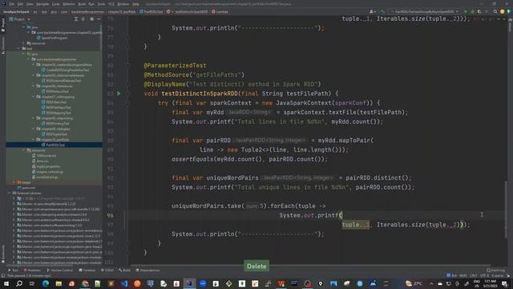The height and width of the screenshot is (289, 513).
Task: Click Windows Start button
Action: tap(6, 283)
